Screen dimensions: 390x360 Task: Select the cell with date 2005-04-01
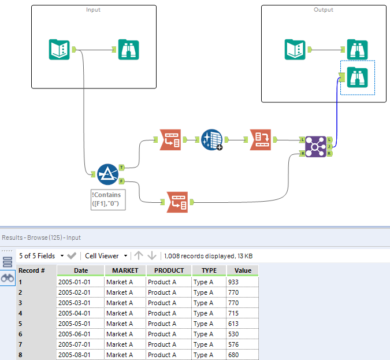(x=80, y=313)
